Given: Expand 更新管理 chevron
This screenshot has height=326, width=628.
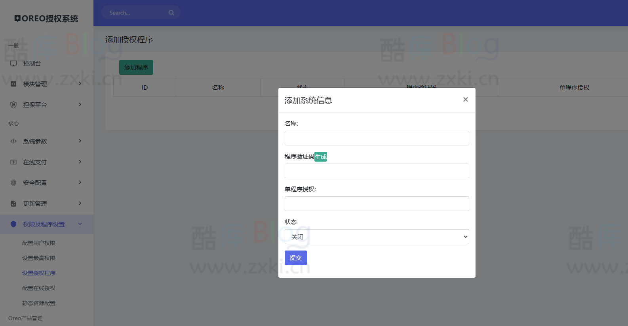Looking at the screenshot, I should (80, 203).
